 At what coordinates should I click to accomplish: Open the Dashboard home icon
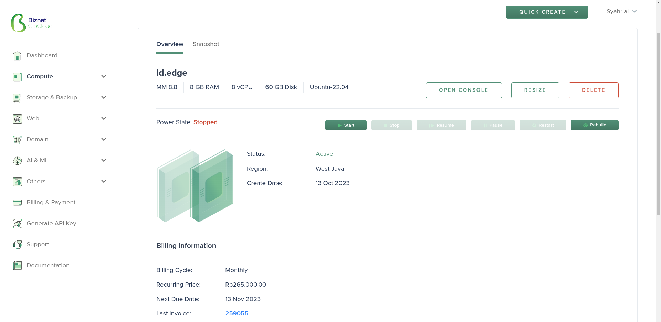(17, 56)
